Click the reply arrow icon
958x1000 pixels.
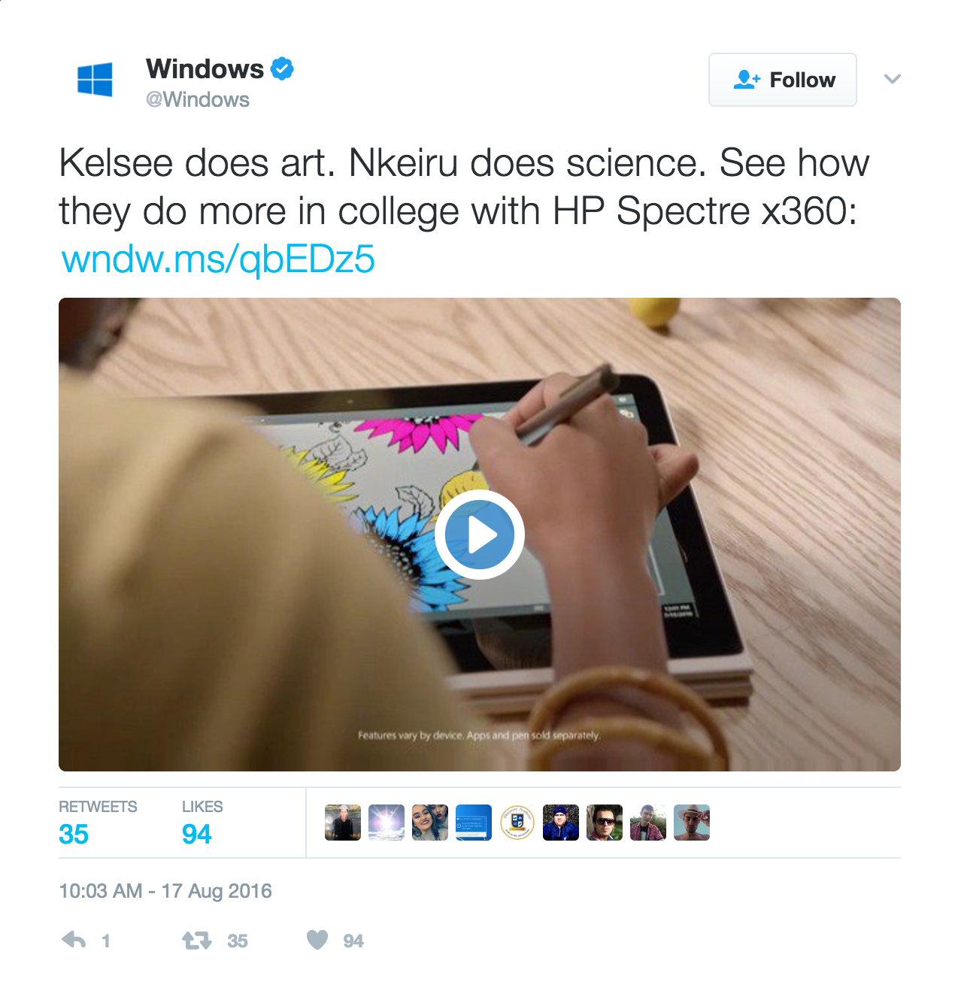pyautogui.click(x=74, y=940)
